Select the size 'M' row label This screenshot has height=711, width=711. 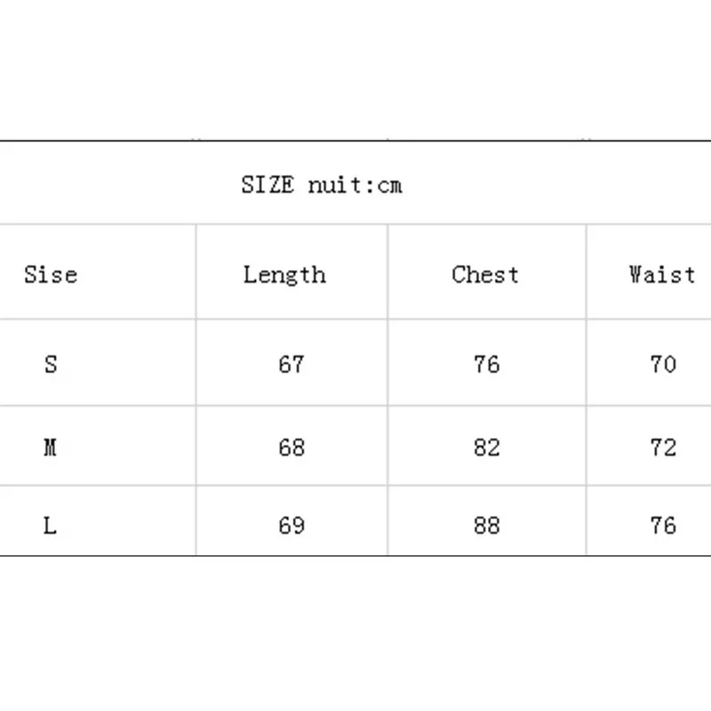(x=51, y=447)
